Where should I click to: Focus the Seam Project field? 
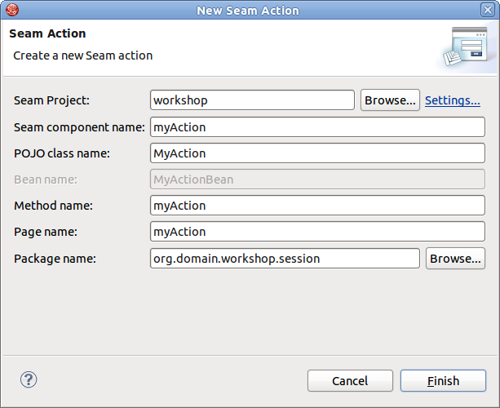tap(252, 100)
